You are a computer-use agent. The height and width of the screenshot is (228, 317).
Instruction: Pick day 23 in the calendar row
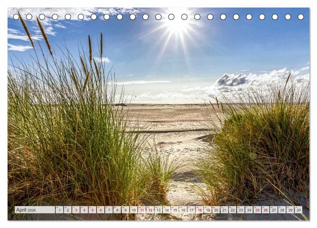point(241,210)
